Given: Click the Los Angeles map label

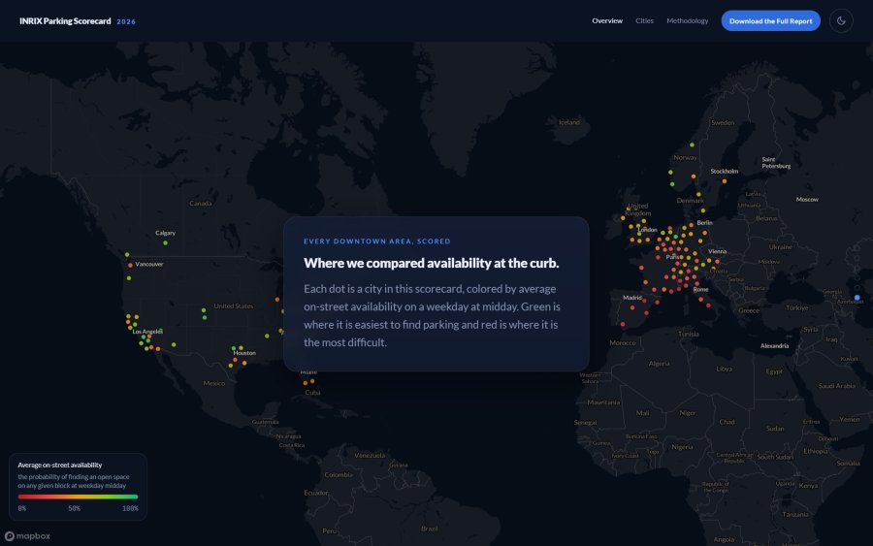Looking at the screenshot, I should point(147,331).
